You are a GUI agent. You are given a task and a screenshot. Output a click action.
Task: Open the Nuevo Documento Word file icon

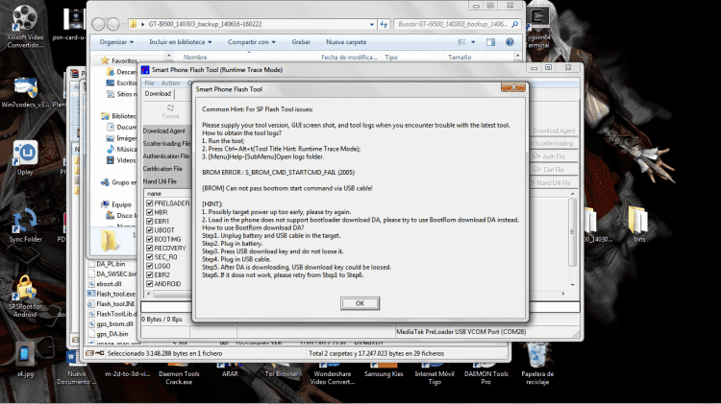(x=76, y=368)
